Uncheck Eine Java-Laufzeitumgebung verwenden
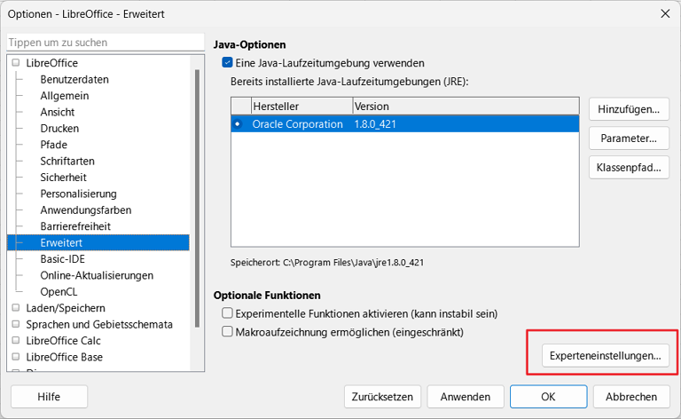Screen dimensions: 681x419 227,63
